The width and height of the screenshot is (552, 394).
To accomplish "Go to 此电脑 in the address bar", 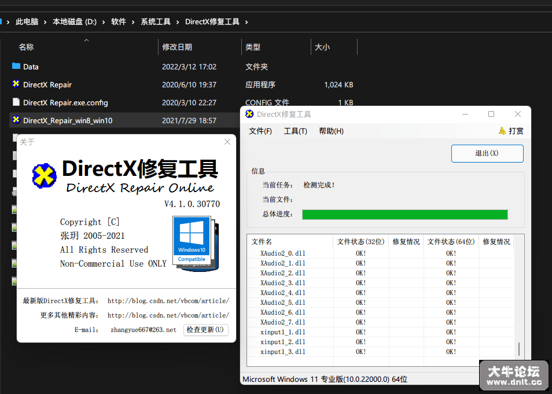I will tap(27, 22).
